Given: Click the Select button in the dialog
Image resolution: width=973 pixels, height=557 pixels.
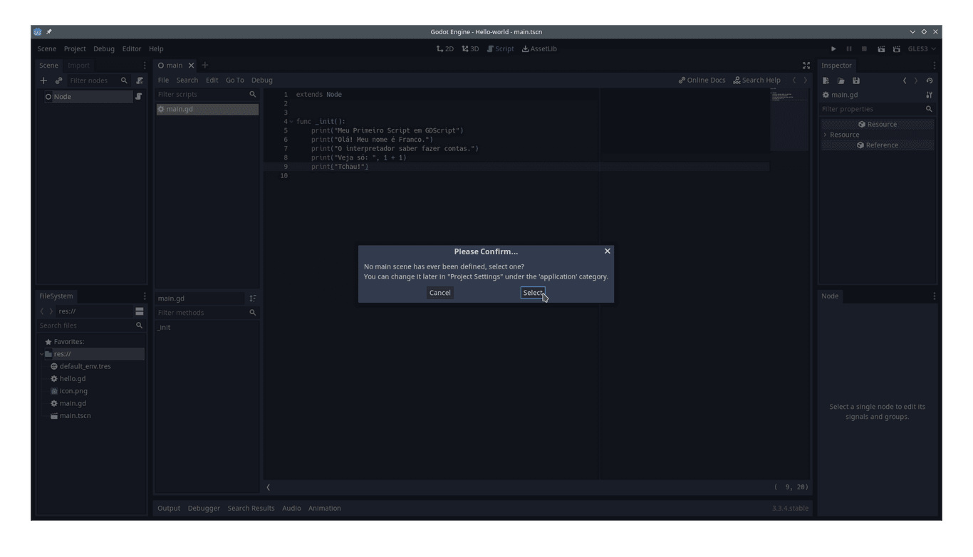Looking at the screenshot, I should (x=533, y=292).
